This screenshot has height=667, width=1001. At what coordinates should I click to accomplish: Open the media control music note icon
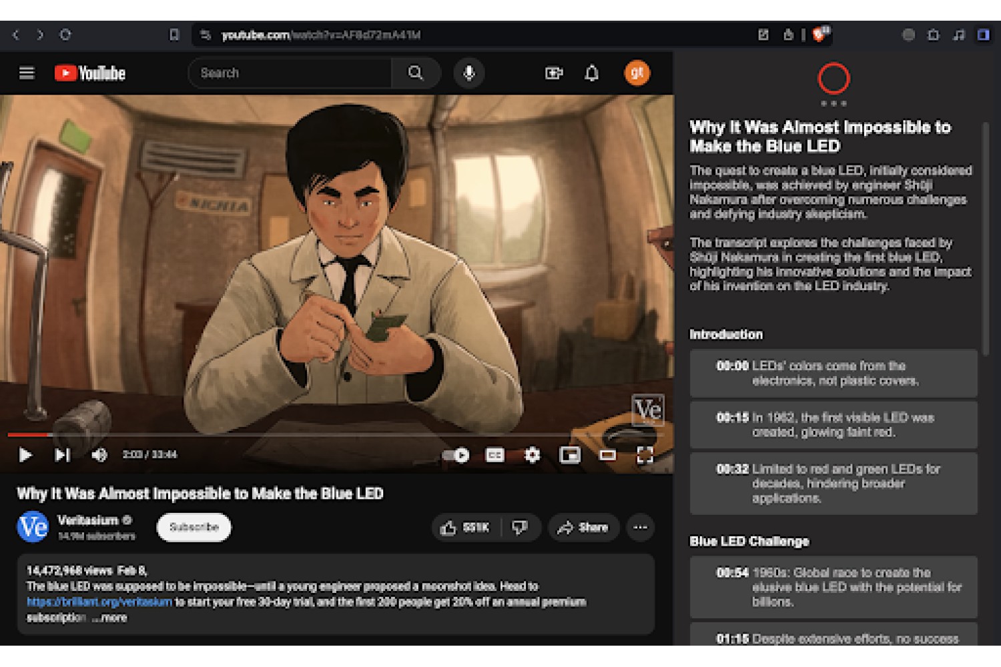tap(959, 35)
